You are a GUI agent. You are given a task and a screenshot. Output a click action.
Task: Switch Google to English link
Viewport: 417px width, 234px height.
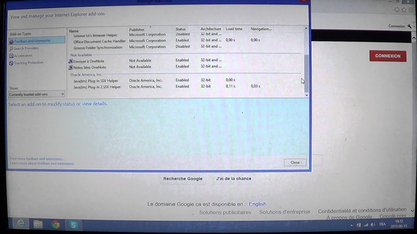tap(257, 204)
